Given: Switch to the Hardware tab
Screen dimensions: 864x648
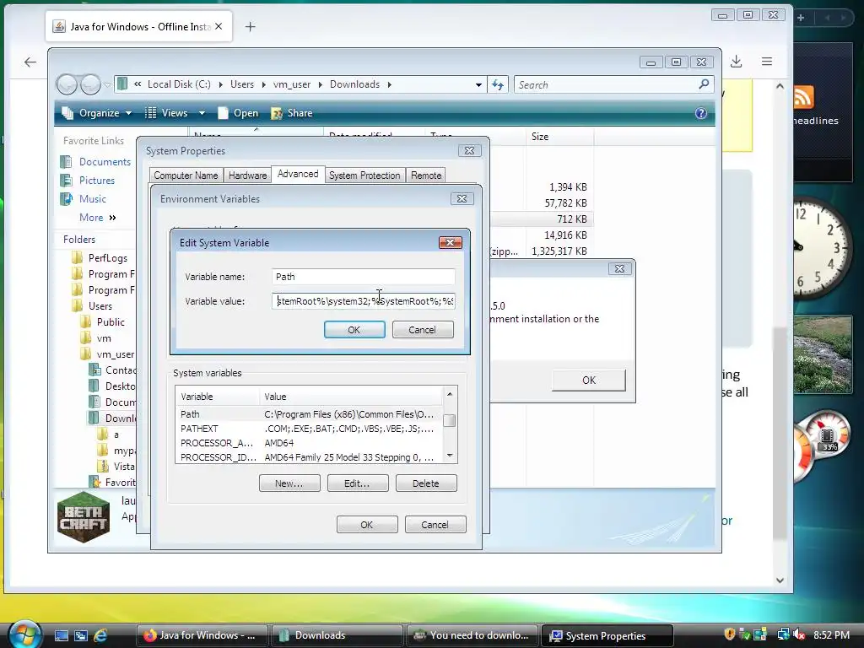Looking at the screenshot, I should tap(247, 175).
